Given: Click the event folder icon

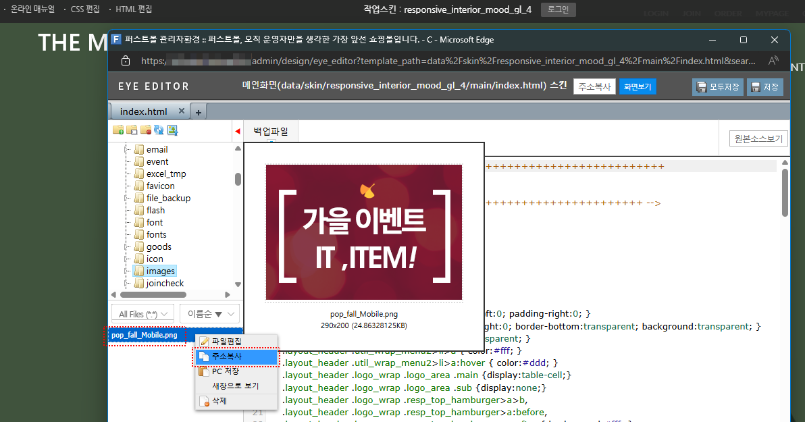Looking at the screenshot, I should [x=138, y=162].
